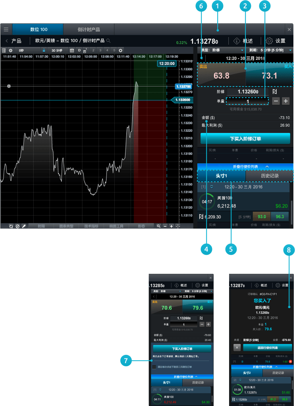The image size is (295, 406).
Task: Toggle the chart panel list icon
Action: (x=4, y=50)
